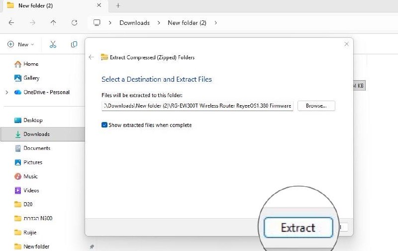Click the destination folder path field
Image resolution: width=398 pixels, height=251 pixels.
coord(198,106)
